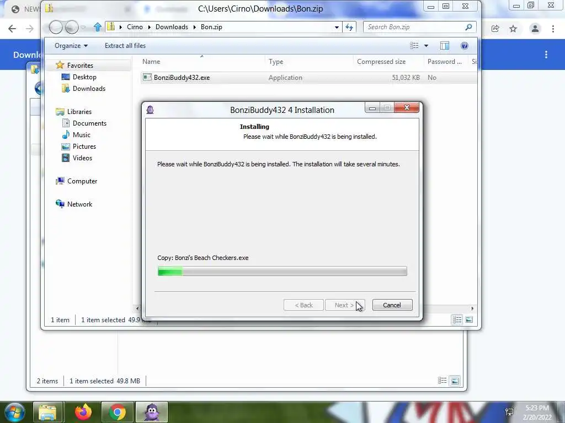The image size is (565, 423).
Task: Open Pictures library
Action: point(84,147)
